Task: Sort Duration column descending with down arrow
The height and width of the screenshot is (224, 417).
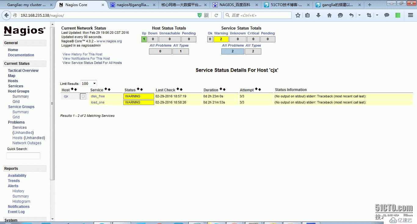Action: (x=224, y=89)
